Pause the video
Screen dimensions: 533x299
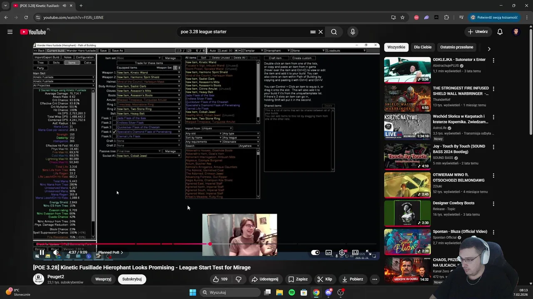(x=42, y=252)
